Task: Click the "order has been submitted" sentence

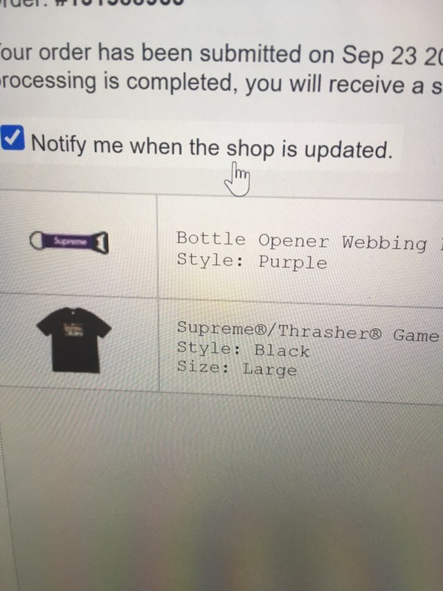Action: pos(221,54)
